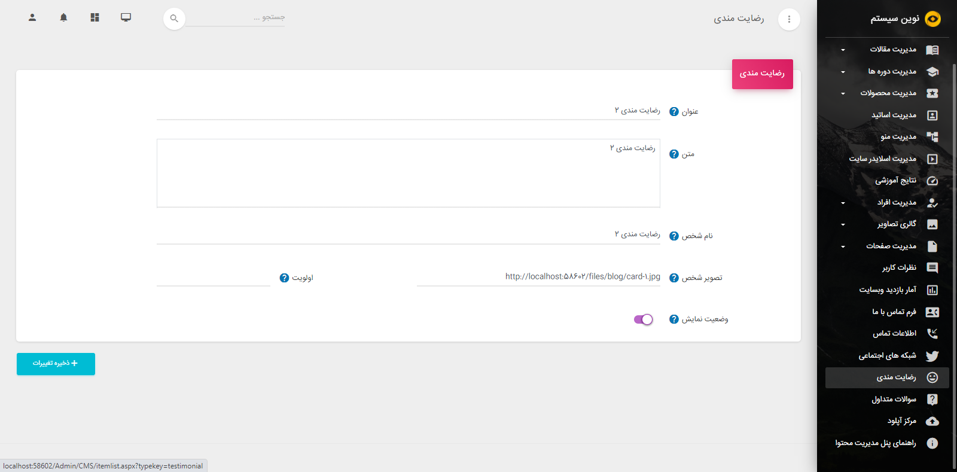Screen dimensions: 957x472
Task: Click the عنوان title input field
Action: [409, 111]
